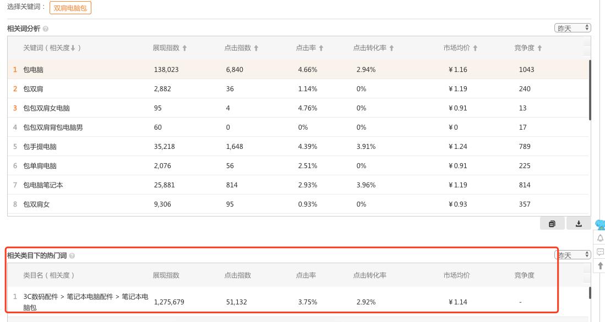Click the download table icon button

tap(579, 224)
